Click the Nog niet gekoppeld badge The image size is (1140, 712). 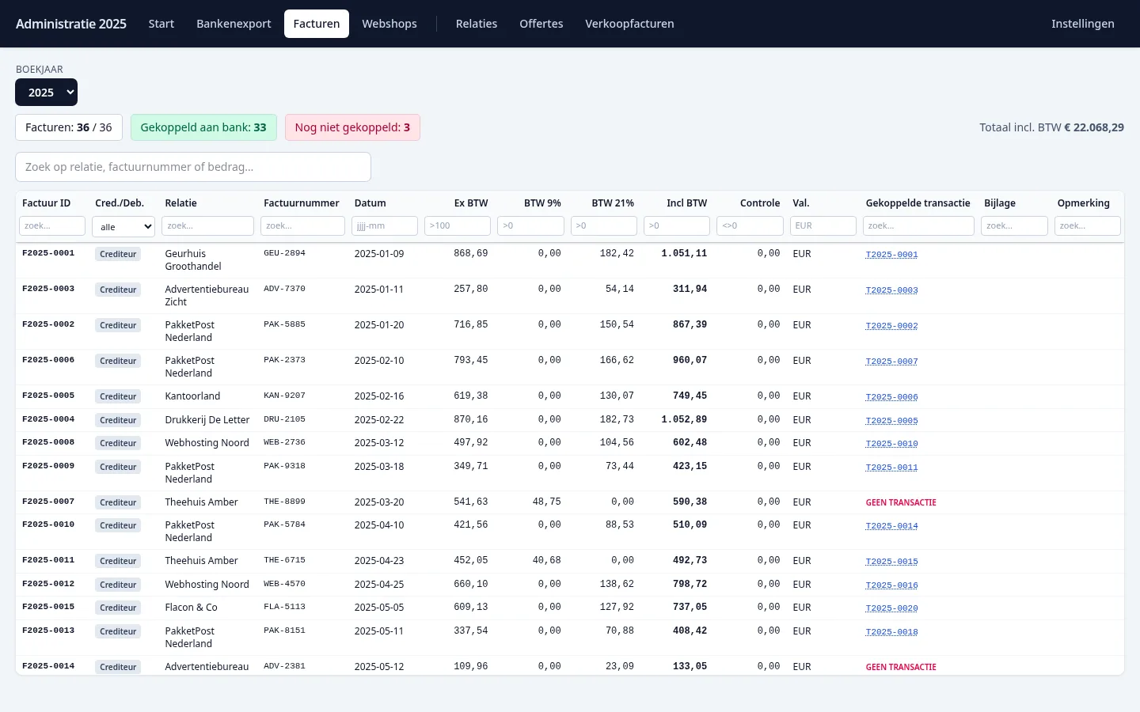point(352,127)
